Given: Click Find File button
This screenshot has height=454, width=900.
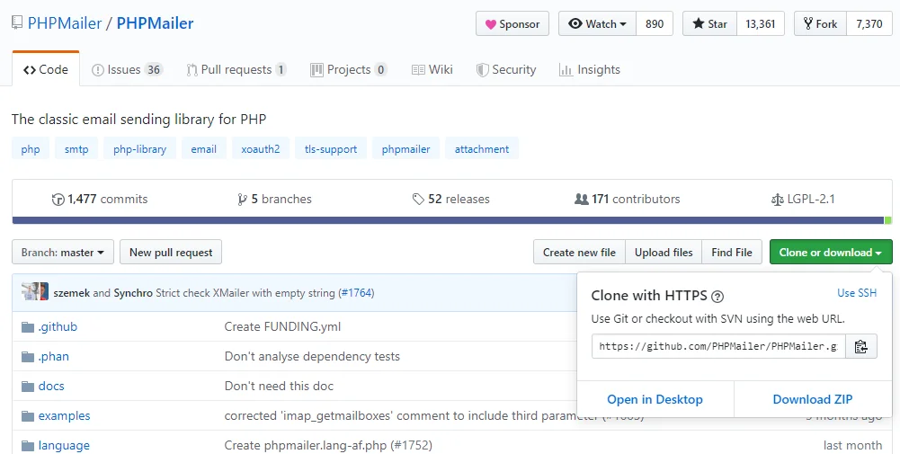Looking at the screenshot, I should point(732,253).
